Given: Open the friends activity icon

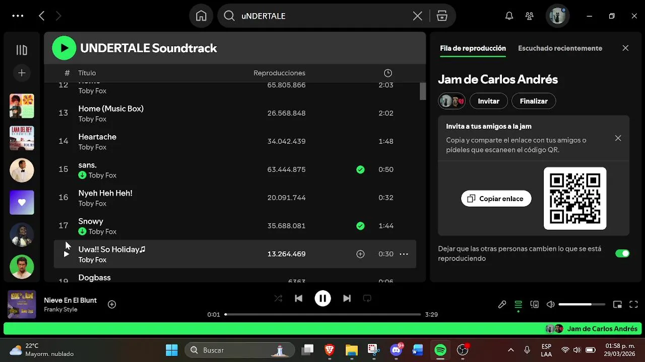Looking at the screenshot, I should [529, 16].
